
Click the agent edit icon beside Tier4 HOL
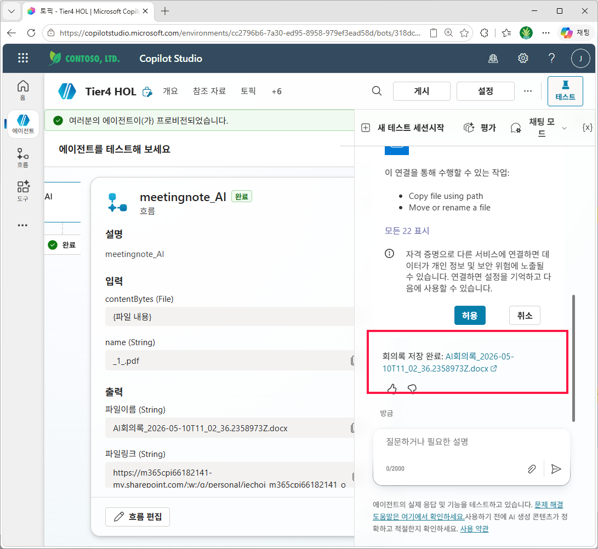point(147,92)
